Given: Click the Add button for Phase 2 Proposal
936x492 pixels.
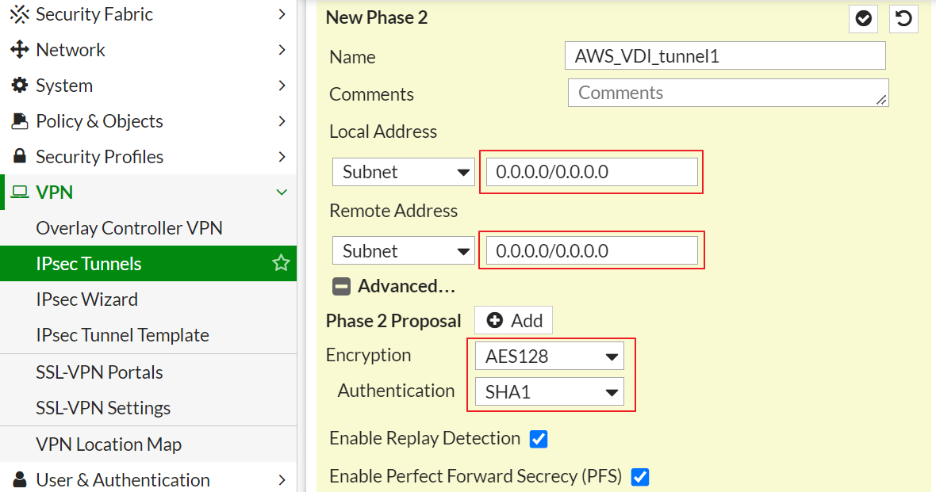Looking at the screenshot, I should click(514, 320).
